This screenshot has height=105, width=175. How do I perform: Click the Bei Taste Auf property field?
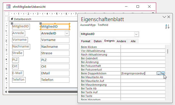point(143,92)
